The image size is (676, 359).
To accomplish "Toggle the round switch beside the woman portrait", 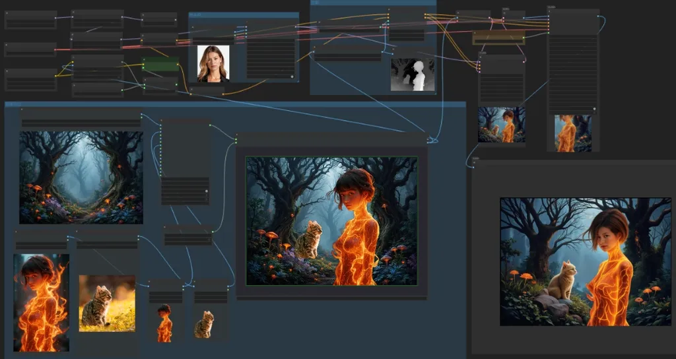I will point(292,77).
